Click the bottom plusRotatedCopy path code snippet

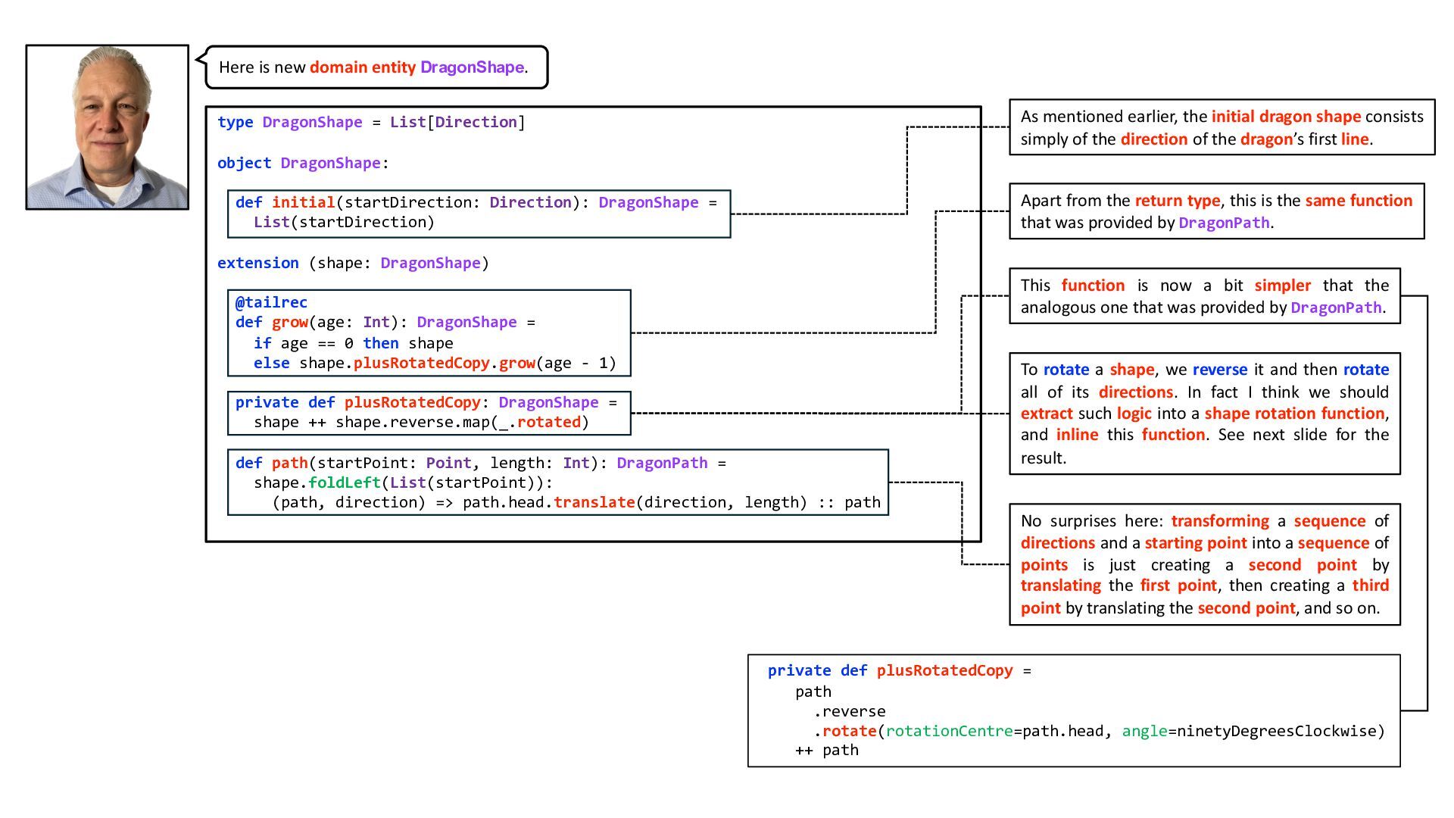pyautogui.click(x=1073, y=710)
